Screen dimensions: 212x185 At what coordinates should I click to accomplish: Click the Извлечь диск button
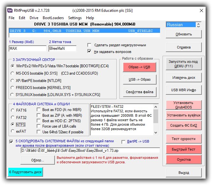pyautogui.click(x=184, y=78)
